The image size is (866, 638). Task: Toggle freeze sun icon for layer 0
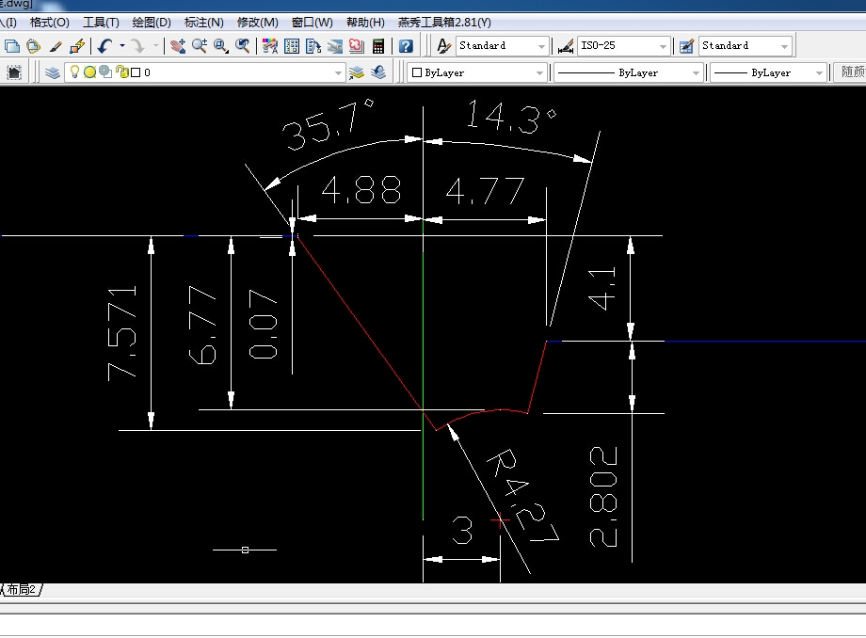[89, 72]
